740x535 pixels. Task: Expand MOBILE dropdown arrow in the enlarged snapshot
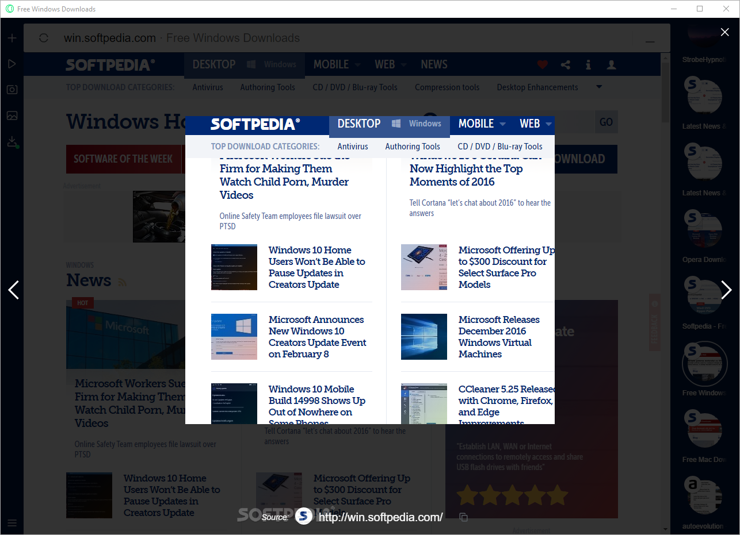pos(502,124)
